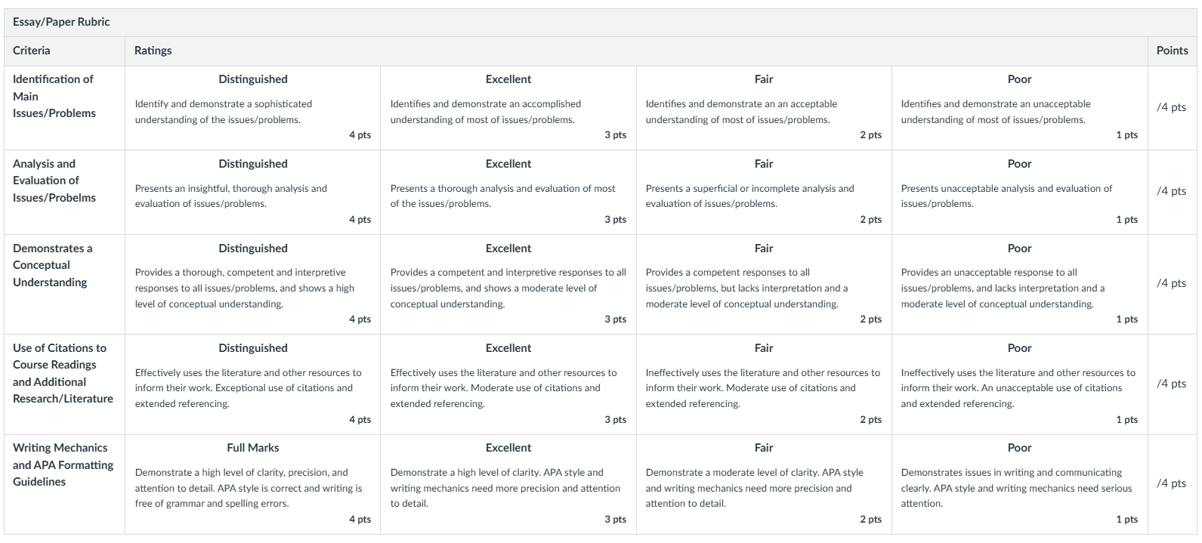Choose Distinguished for Analysis and Evaluation row
This screenshot has height=543, width=1202.
point(252,192)
